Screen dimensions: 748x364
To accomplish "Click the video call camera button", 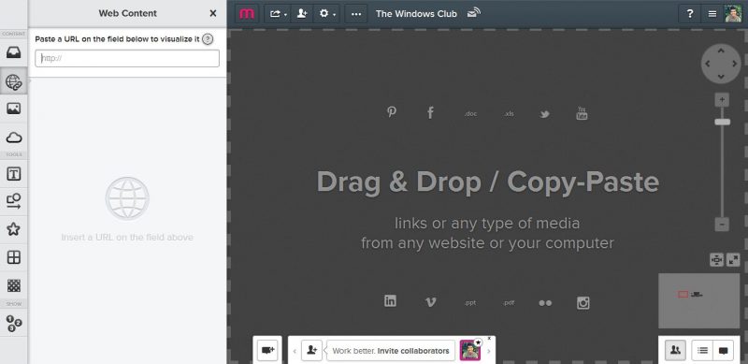I will [267, 350].
